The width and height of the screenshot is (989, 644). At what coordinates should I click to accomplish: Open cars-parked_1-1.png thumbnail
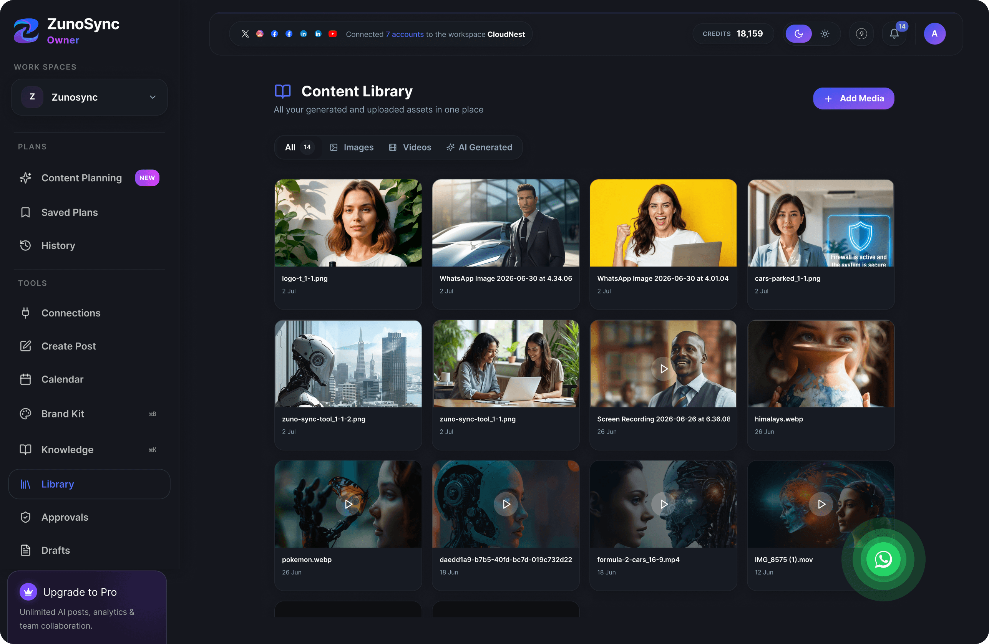pyautogui.click(x=821, y=223)
